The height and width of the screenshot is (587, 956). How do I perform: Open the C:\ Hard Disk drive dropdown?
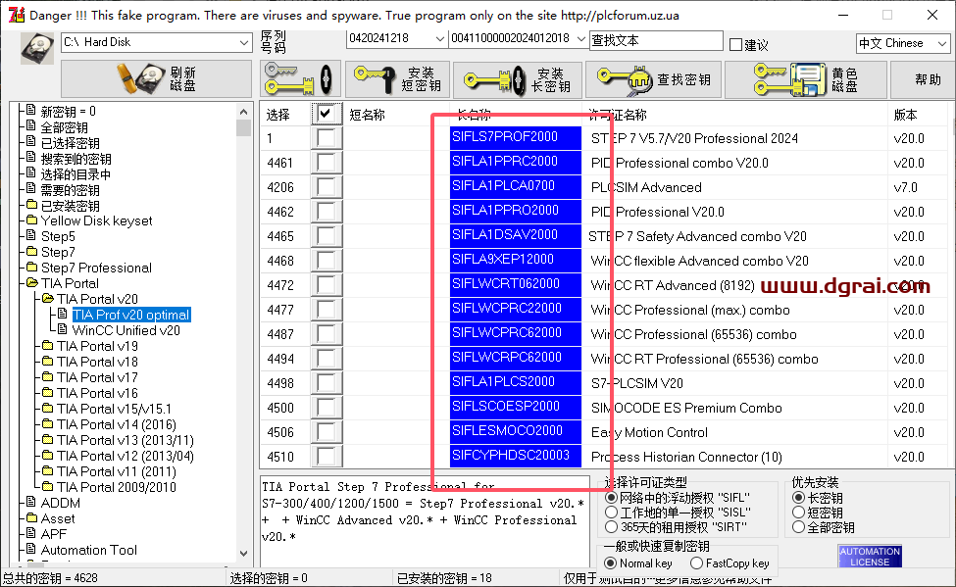pos(157,42)
